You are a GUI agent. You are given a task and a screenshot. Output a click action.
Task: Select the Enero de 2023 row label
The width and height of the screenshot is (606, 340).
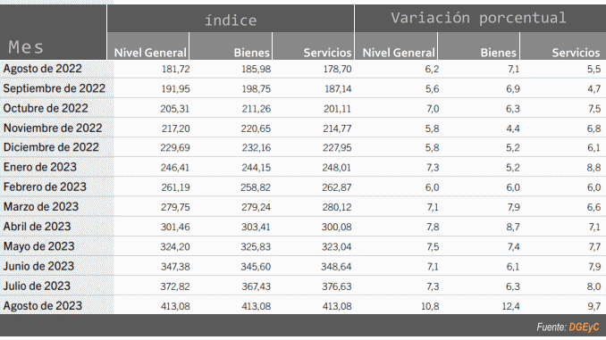coord(40,167)
